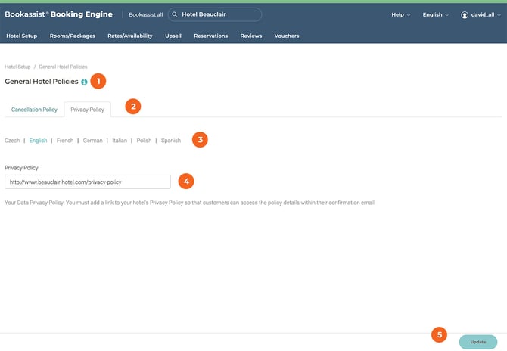The width and height of the screenshot is (507, 351).
Task: Go to the Rates/Availability menu
Action: click(x=129, y=36)
